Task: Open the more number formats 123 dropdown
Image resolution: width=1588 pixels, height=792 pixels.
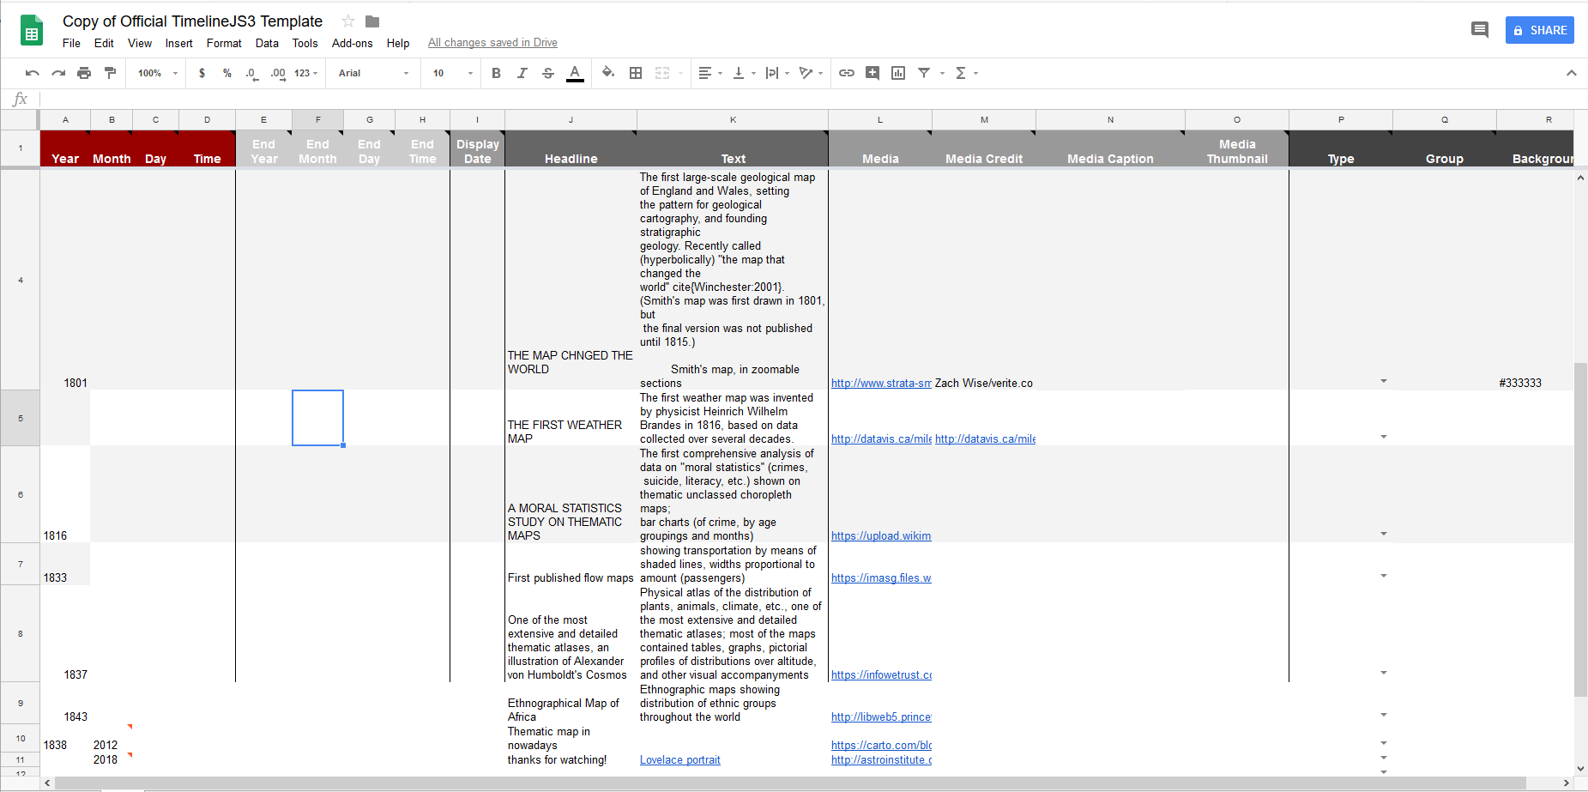Action: point(302,73)
